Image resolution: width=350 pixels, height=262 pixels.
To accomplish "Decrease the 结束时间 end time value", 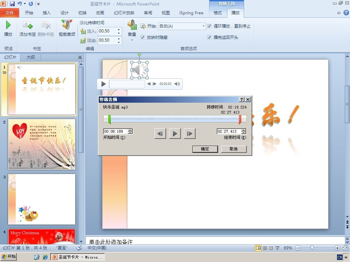I will click(x=244, y=133).
